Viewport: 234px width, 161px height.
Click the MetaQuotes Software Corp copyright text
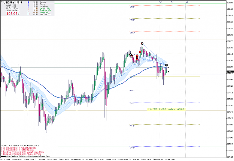[28, 156]
